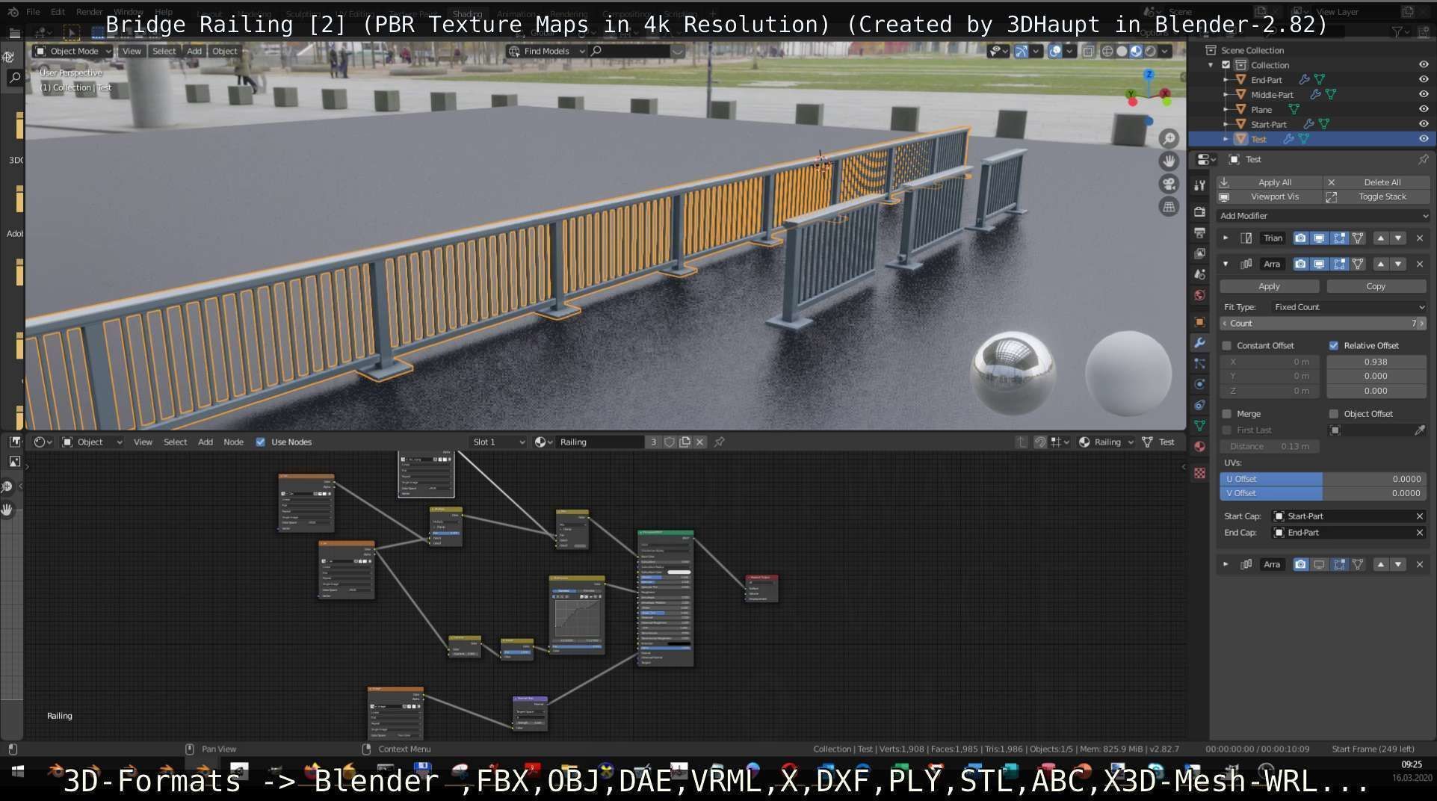
Task: Enable Constant Offset checkbox
Action: click(1226, 345)
